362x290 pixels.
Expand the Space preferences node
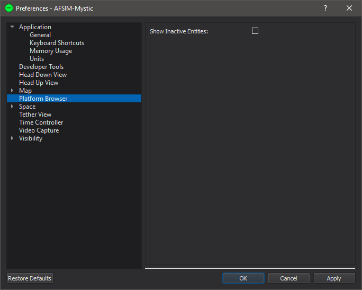pos(12,107)
